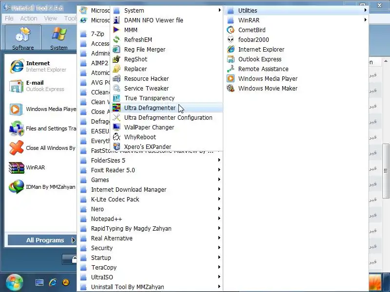Expand the Utilities folder submenu arrow
This screenshot has width=390, height=292.
coord(365,10)
